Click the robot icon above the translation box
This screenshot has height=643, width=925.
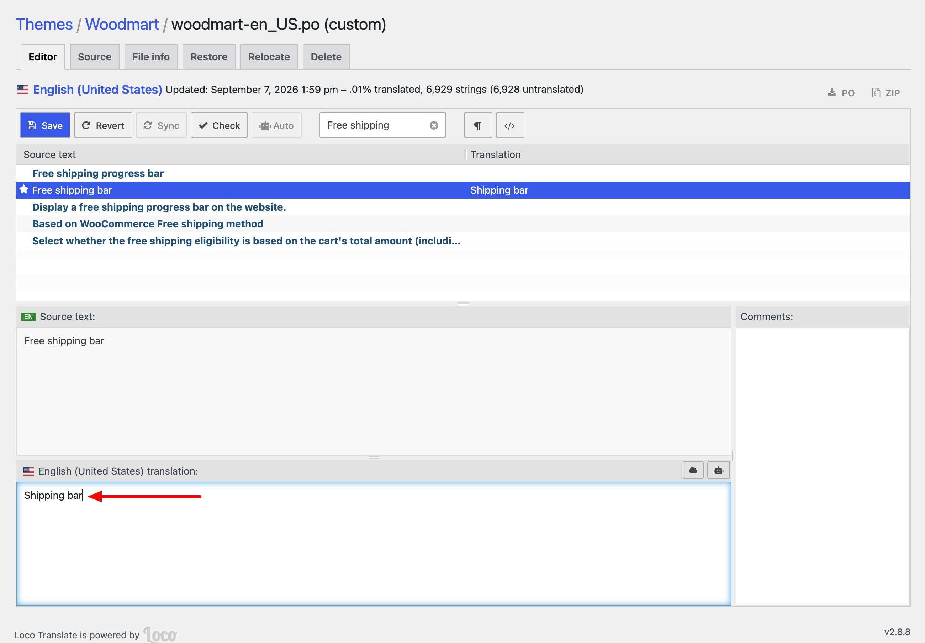(718, 470)
